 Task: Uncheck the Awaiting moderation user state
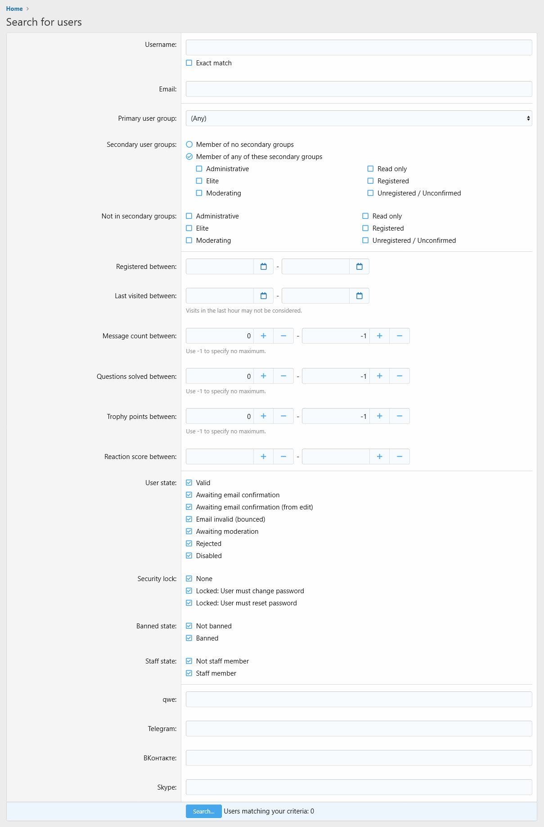point(189,532)
